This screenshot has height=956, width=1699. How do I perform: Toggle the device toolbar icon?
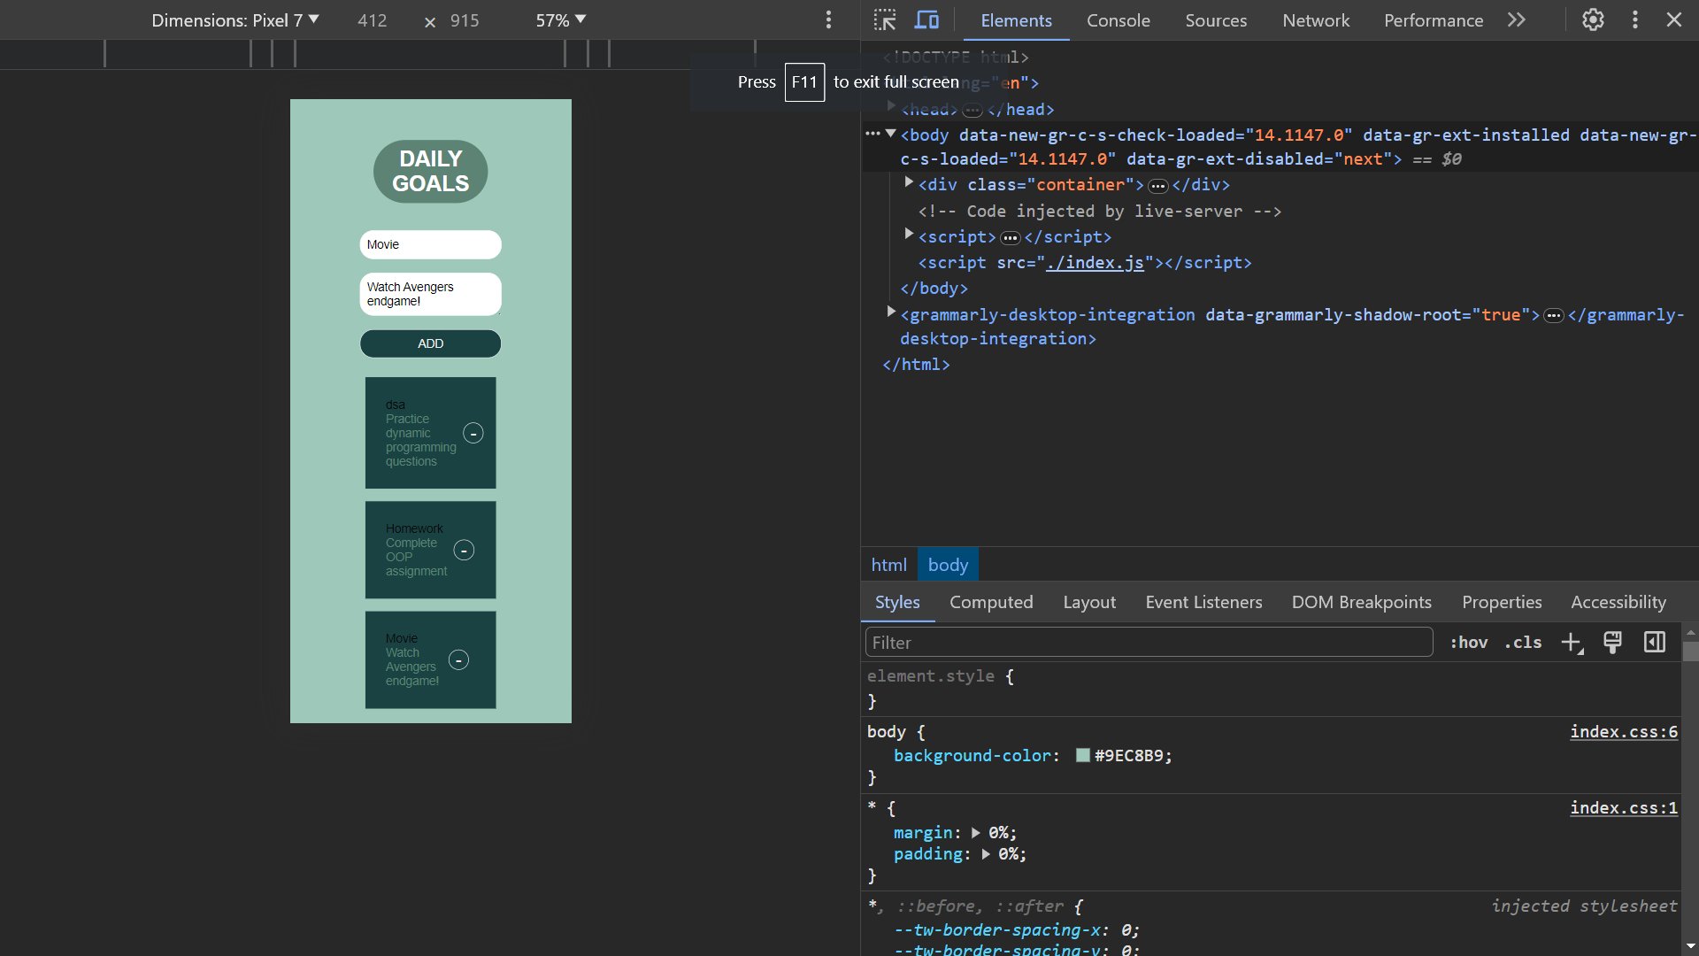926,19
